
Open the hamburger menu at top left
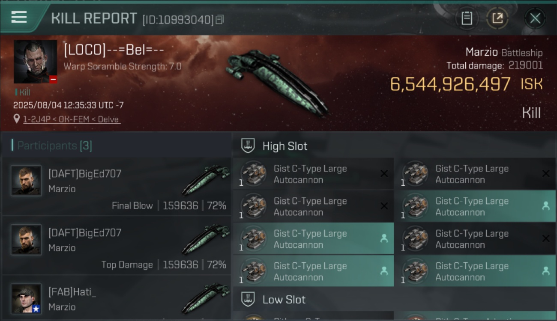19,18
